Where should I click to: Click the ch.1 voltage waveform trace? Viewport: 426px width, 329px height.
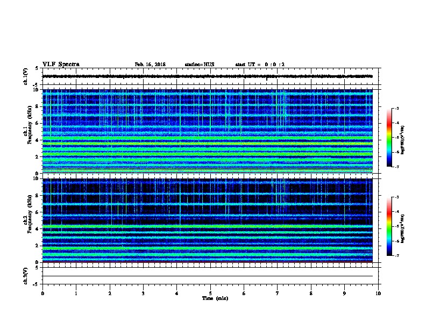click(208, 76)
